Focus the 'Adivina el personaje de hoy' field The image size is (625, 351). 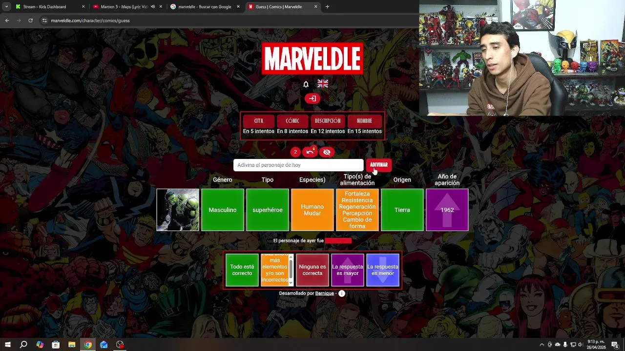298,165
